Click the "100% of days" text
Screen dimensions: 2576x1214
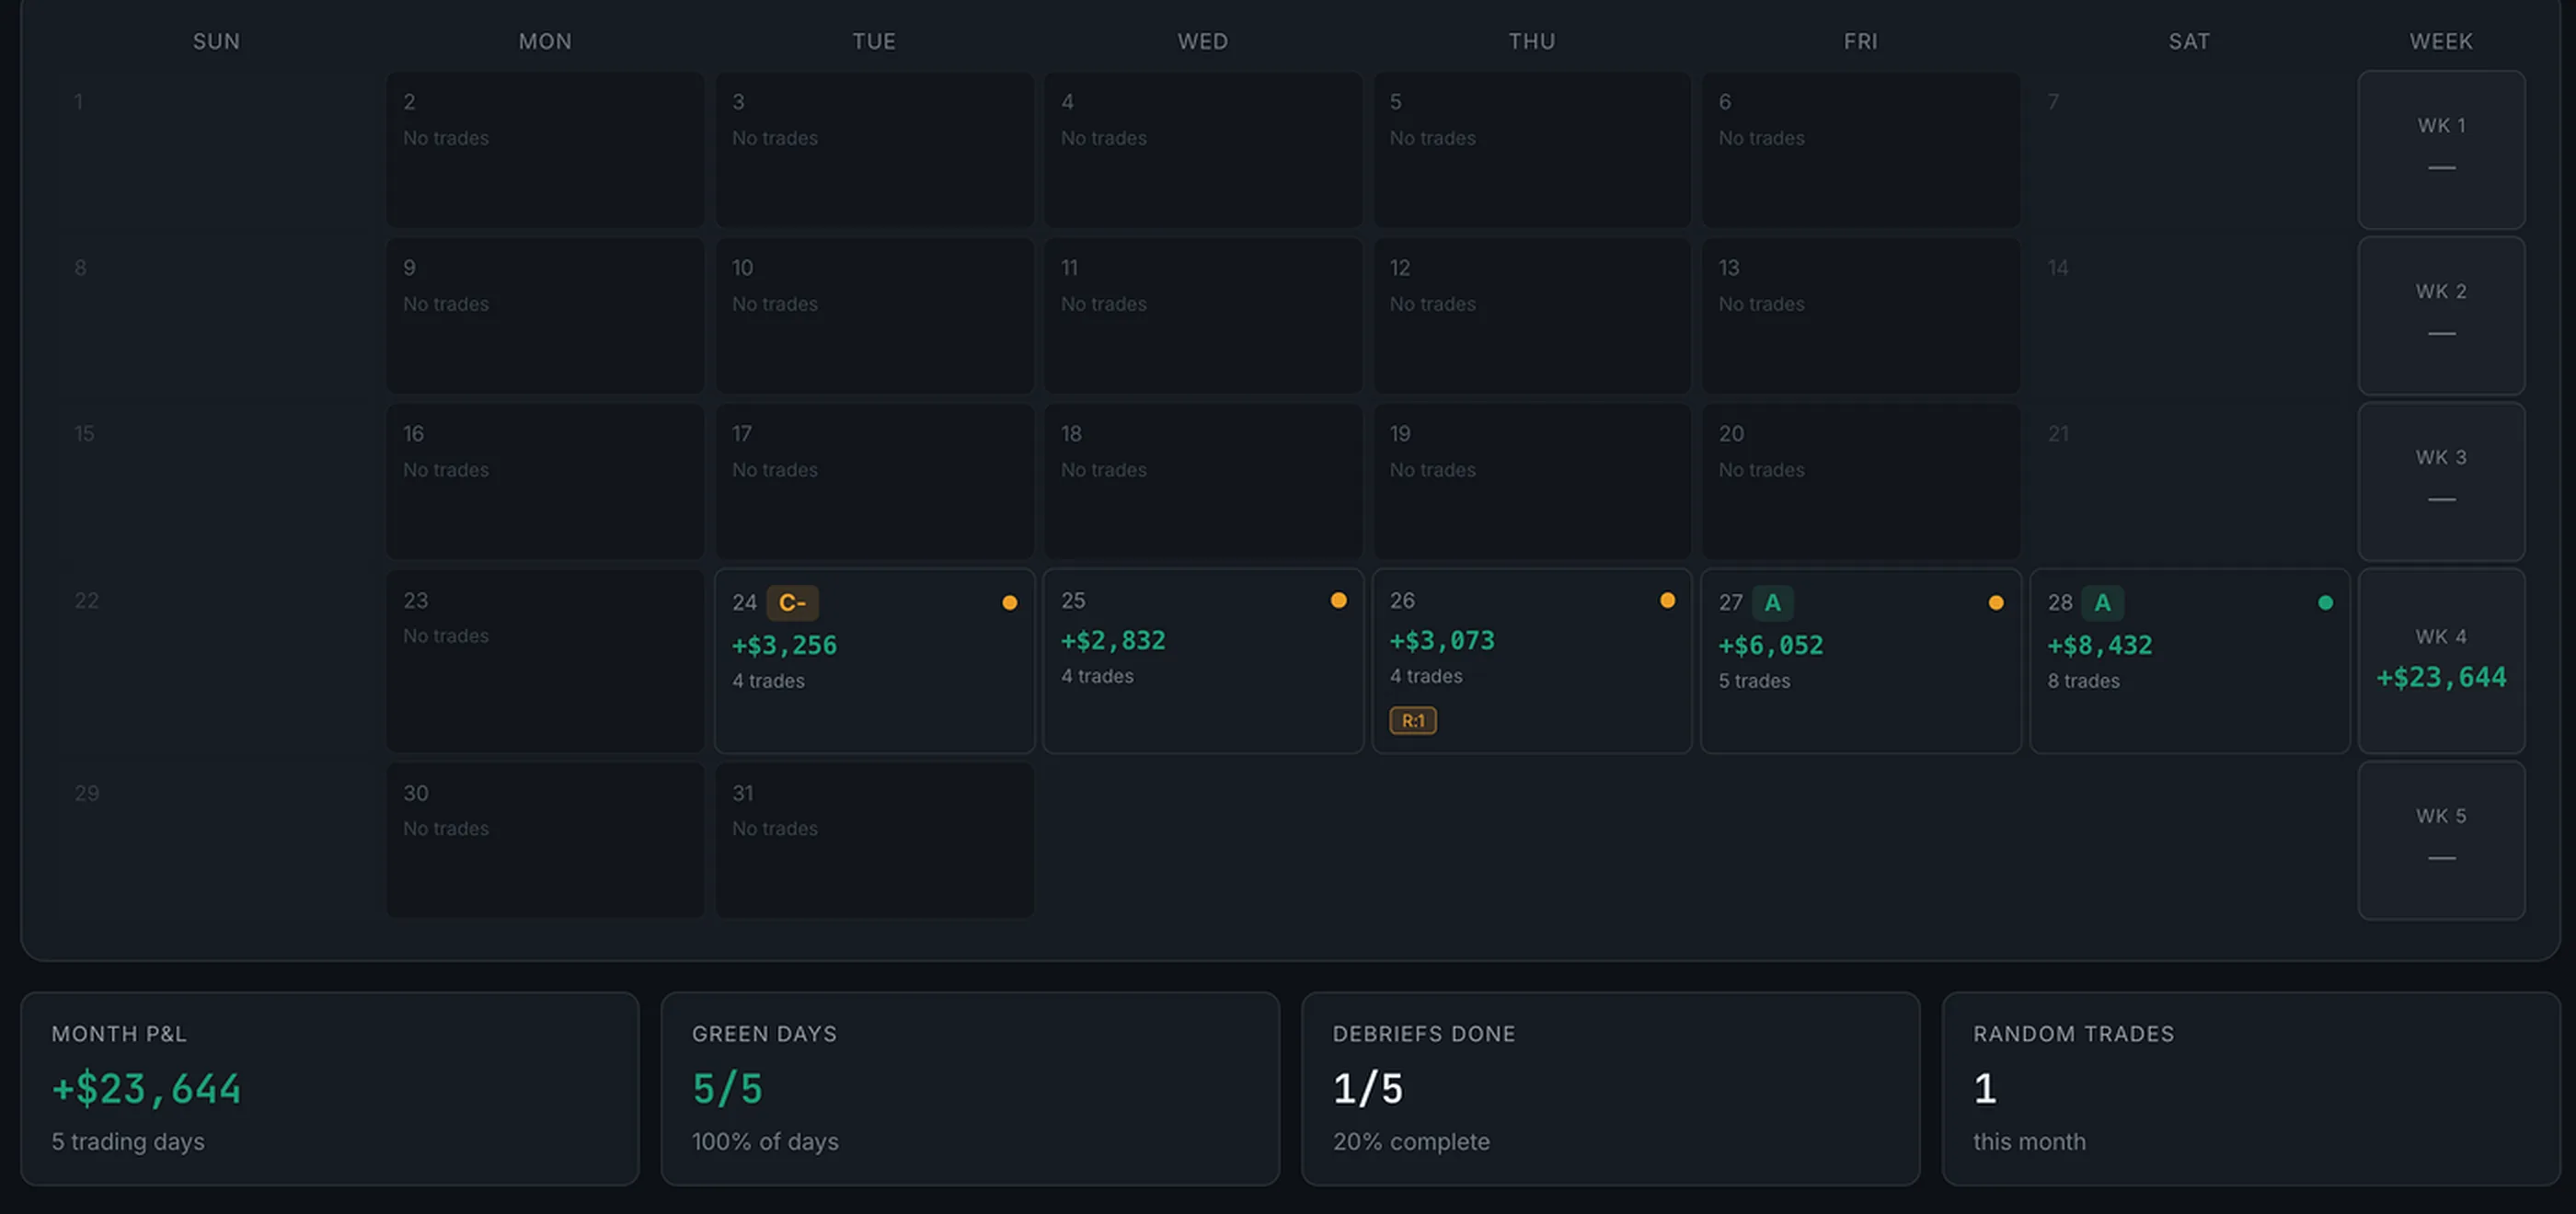[x=765, y=1142]
